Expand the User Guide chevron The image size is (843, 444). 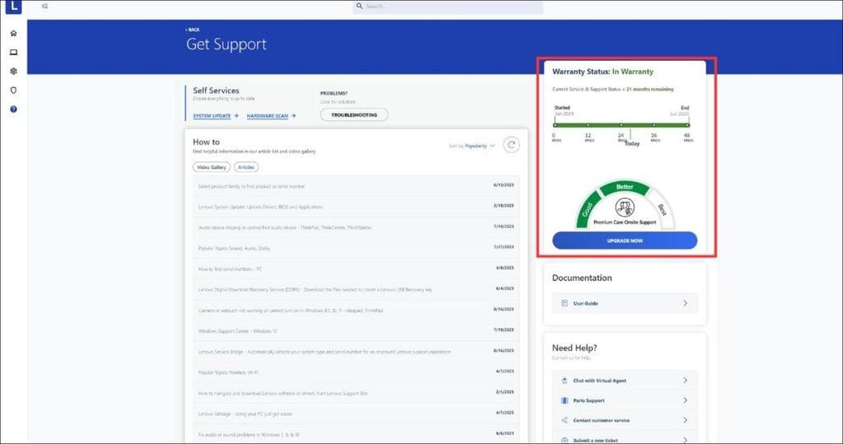tap(685, 303)
